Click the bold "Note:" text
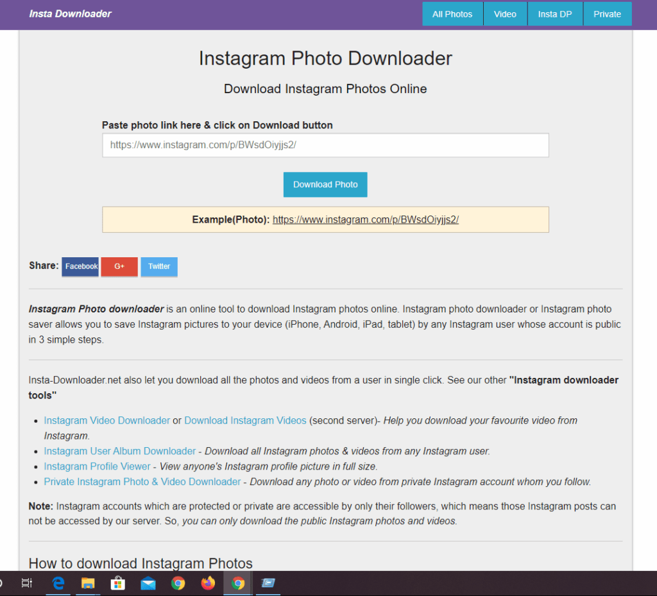The height and width of the screenshot is (596, 657). pos(41,506)
